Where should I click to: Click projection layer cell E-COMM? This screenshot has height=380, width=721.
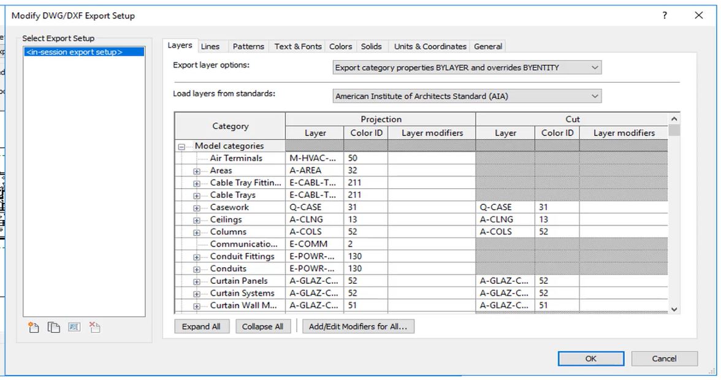tap(315, 244)
